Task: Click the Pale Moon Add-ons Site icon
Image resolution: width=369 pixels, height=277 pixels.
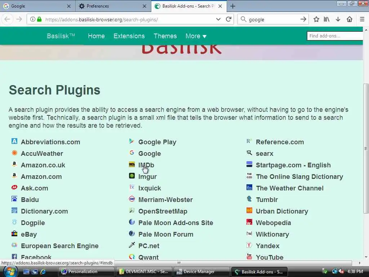Action: 132,222
